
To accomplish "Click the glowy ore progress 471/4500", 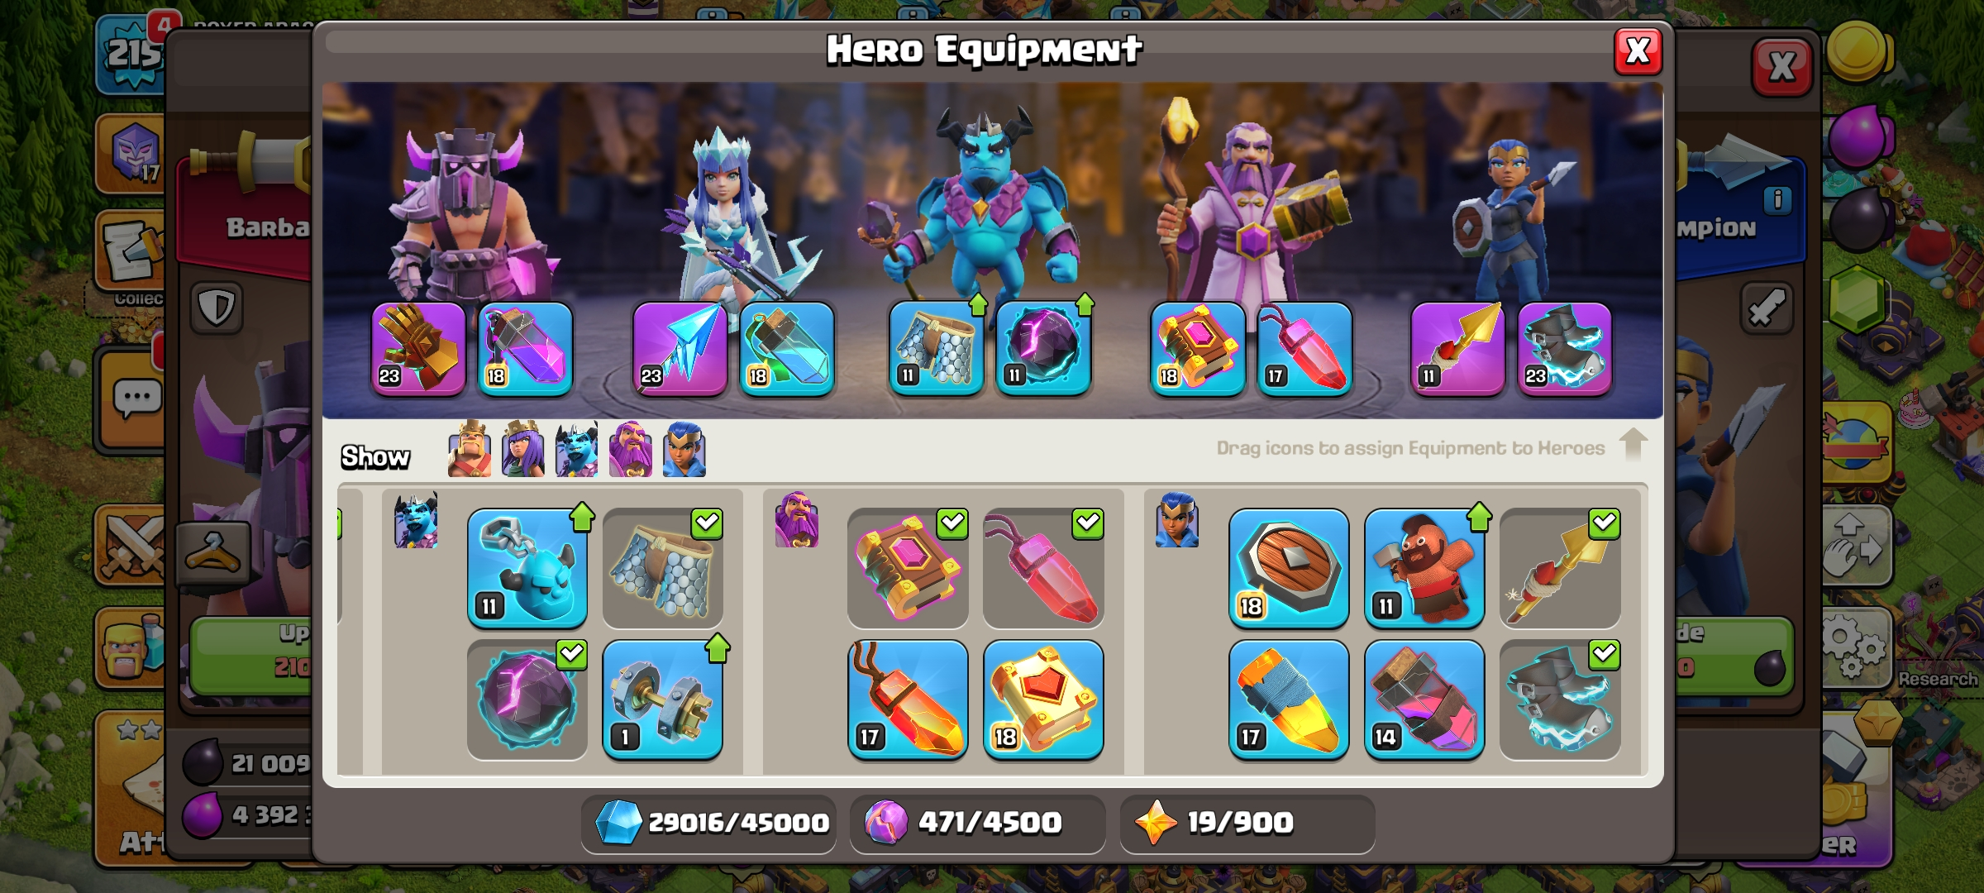I will pyautogui.click(x=977, y=823).
